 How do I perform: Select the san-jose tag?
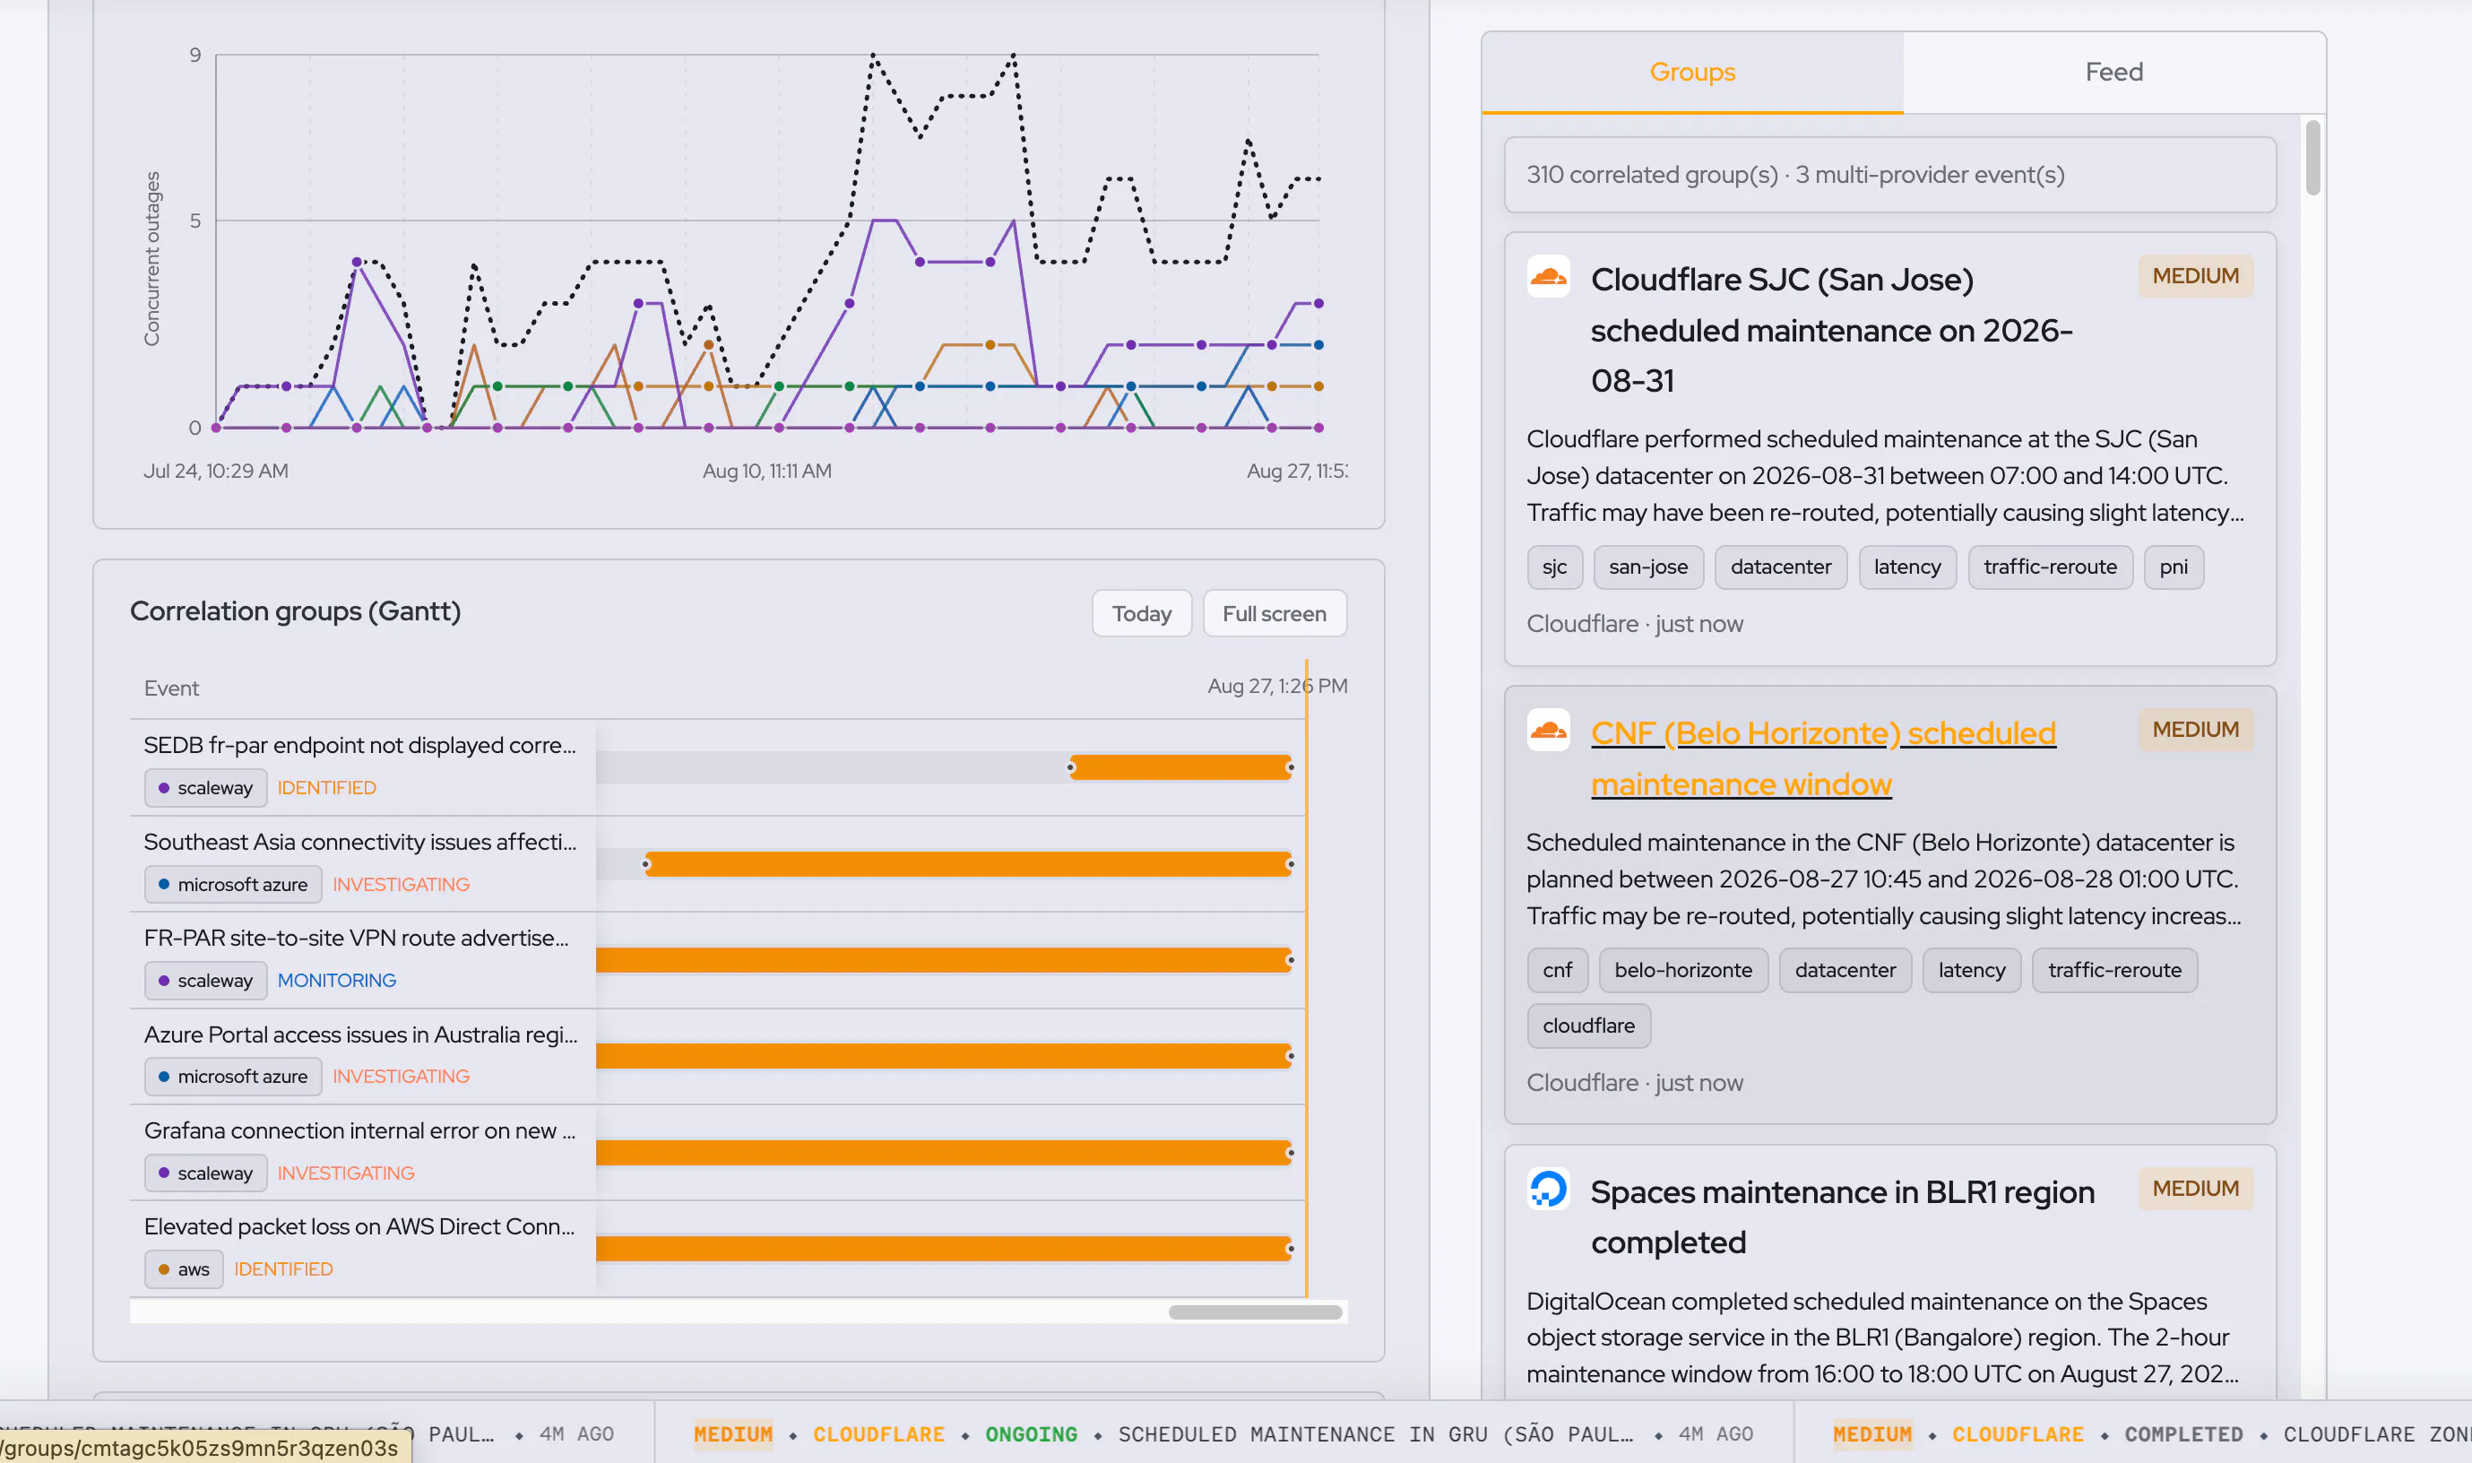pos(1648,567)
